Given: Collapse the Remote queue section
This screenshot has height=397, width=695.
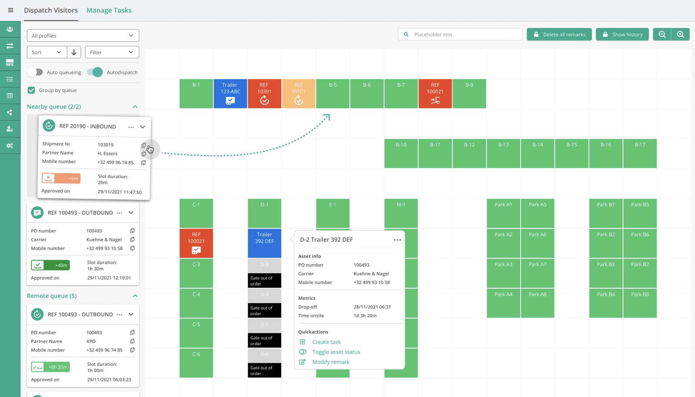Looking at the screenshot, I should point(135,296).
